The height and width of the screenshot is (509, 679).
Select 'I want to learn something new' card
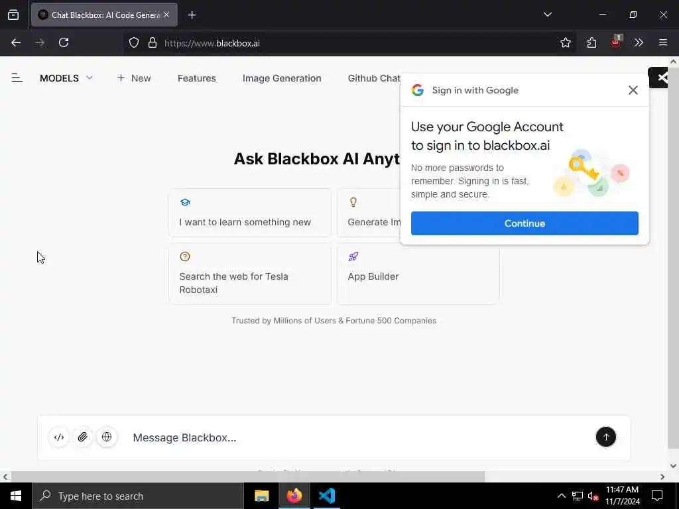point(250,213)
